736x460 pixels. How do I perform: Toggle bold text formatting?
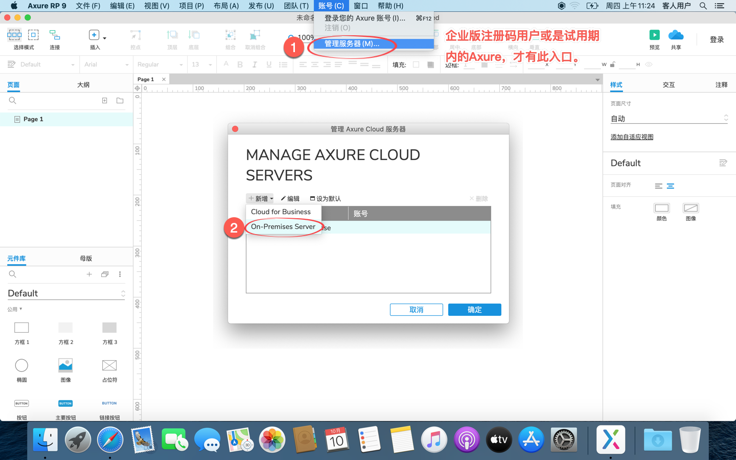240,64
